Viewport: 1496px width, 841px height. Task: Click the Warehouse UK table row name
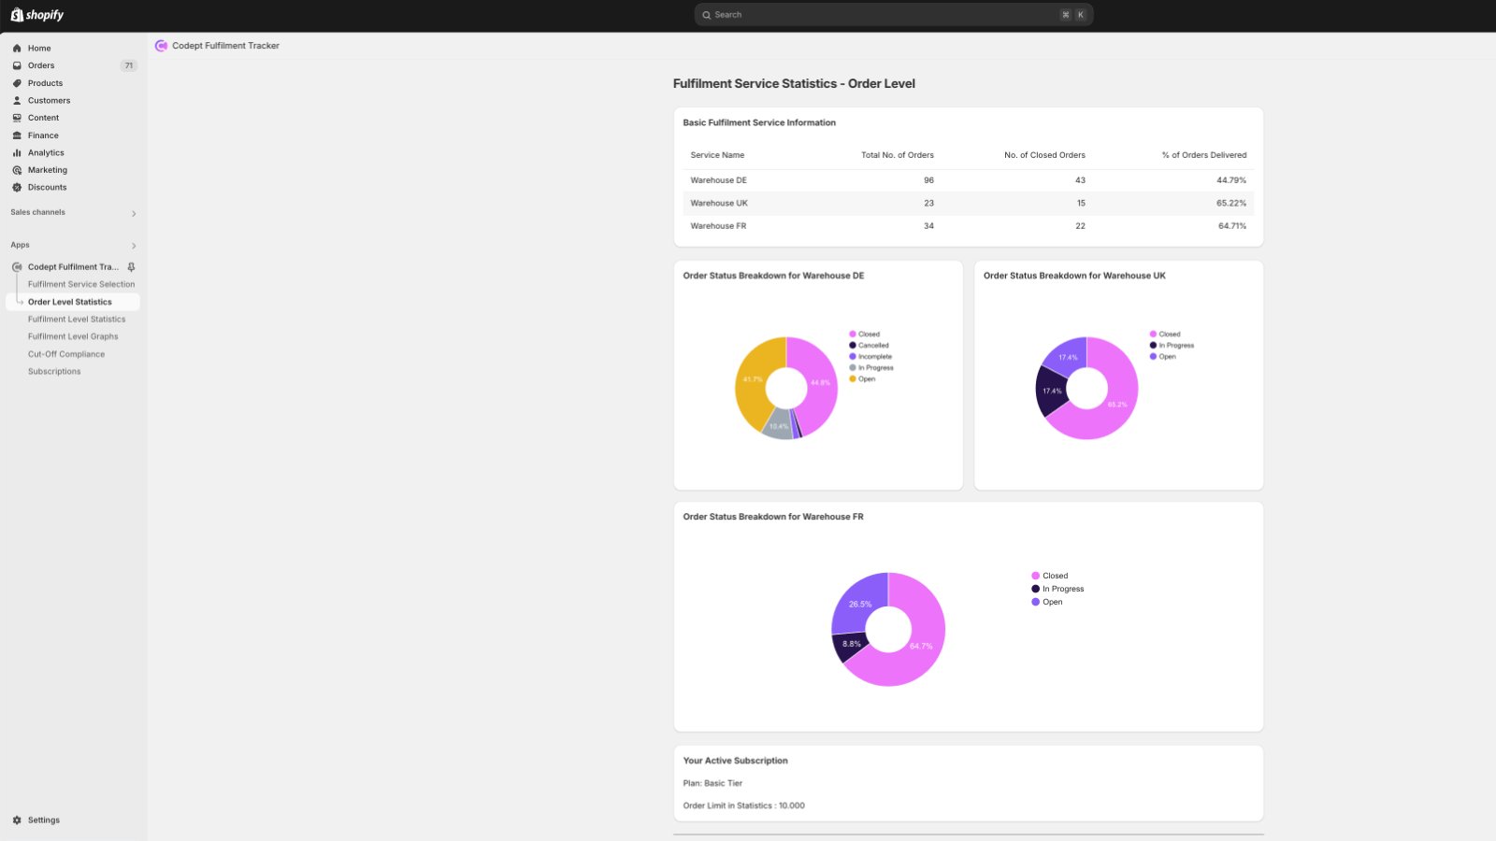(719, 204)
